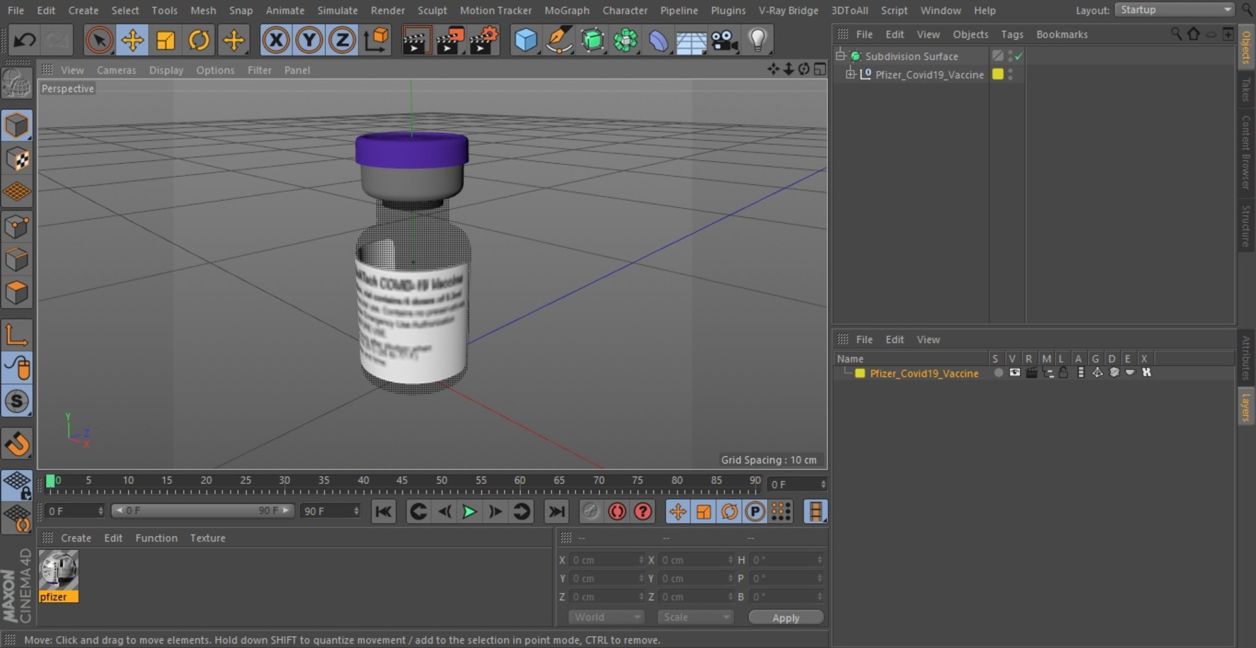
Task: Open the World coordinate system dropdown
Action: pyautogui.click(x=606, y=617)
